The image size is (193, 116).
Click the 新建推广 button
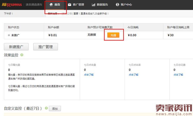[x=16, y=47]
